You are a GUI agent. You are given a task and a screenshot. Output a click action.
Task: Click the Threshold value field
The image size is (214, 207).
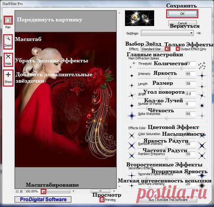click(190, 64)
